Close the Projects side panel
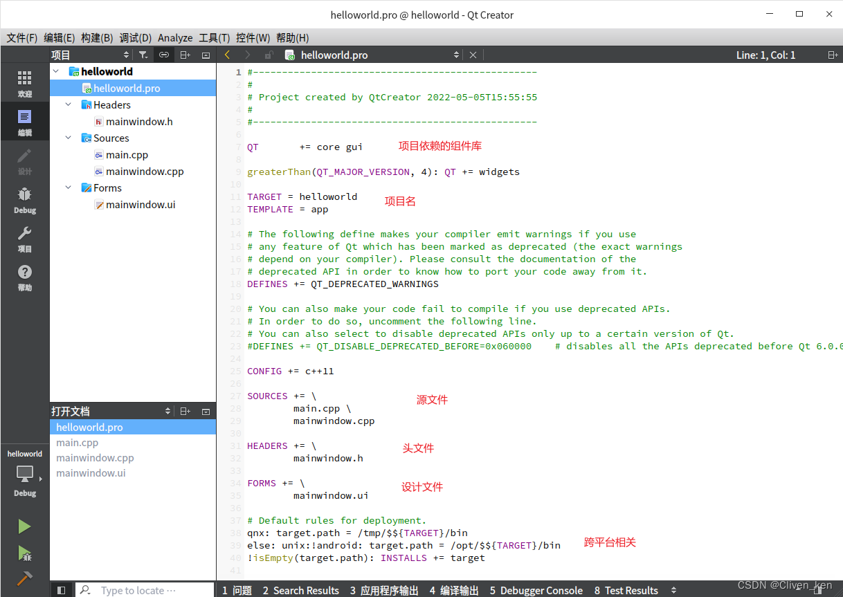The height and width of the screenshot is (597, 843). point(206,55)
